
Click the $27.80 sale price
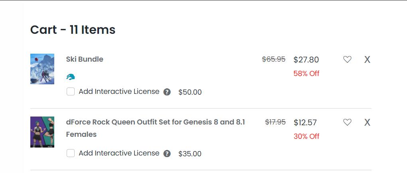pyautogui.click(x=306, y=60)
